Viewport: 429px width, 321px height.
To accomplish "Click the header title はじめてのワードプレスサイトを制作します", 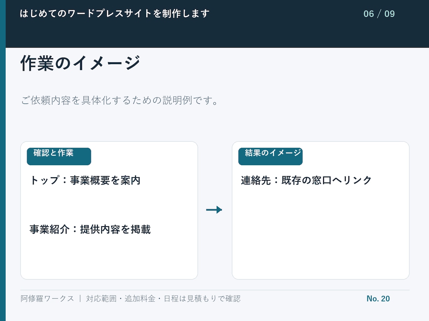I will 115,14.
